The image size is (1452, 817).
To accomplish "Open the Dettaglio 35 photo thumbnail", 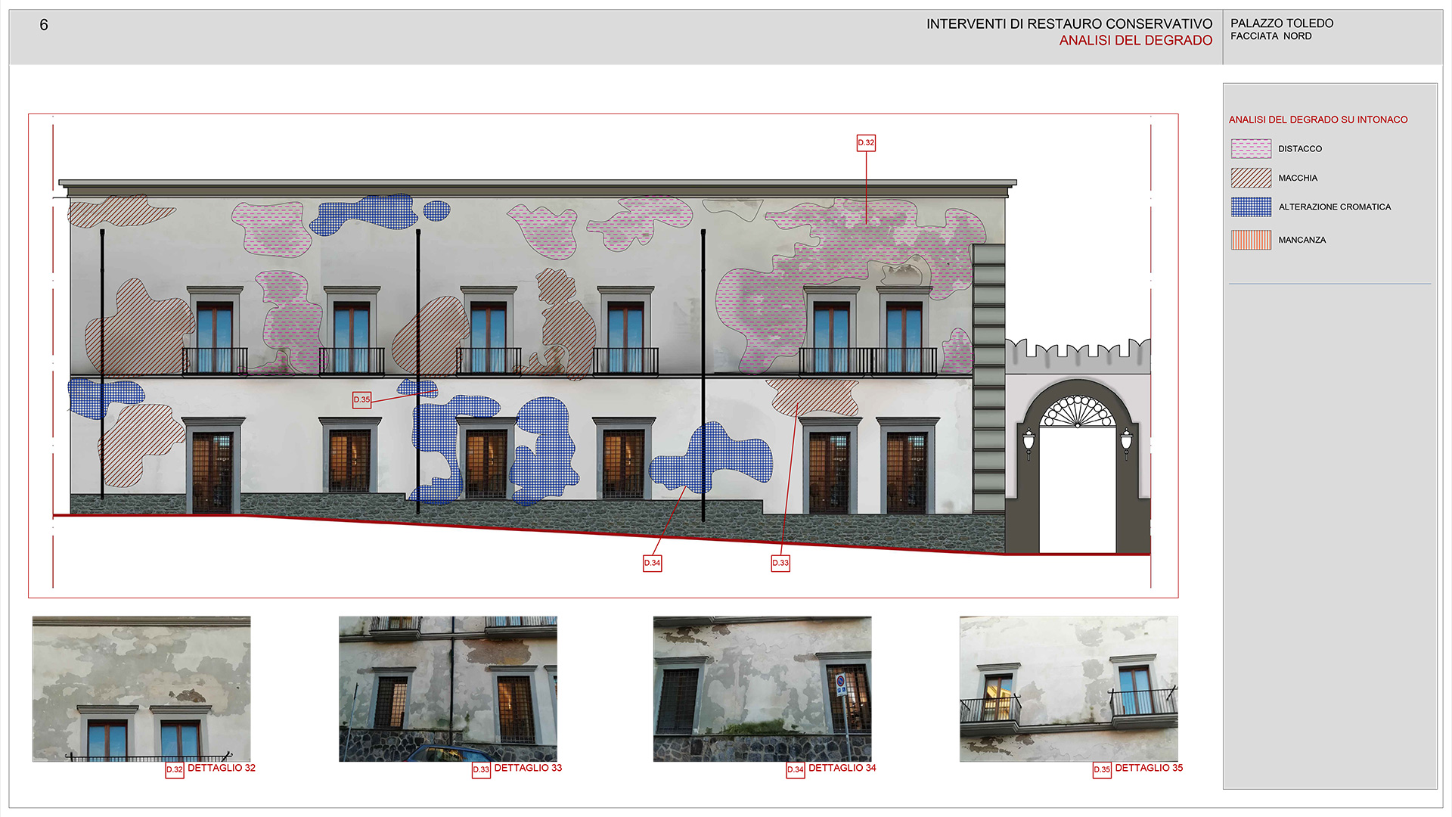I will click(1069, 688).
